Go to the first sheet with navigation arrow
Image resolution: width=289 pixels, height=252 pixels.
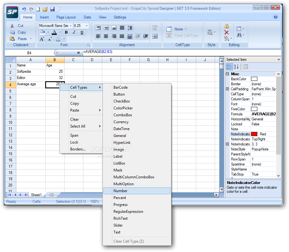tap(10, 195)
